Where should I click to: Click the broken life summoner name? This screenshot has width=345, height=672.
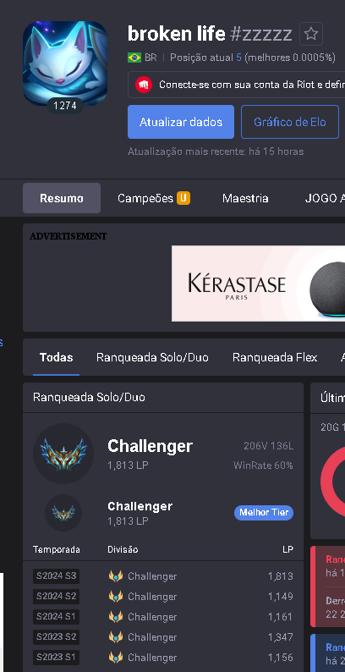pos(177,33)
